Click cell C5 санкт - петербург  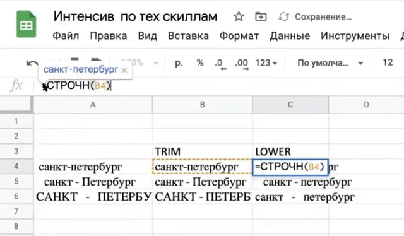(x=290, y=182)
